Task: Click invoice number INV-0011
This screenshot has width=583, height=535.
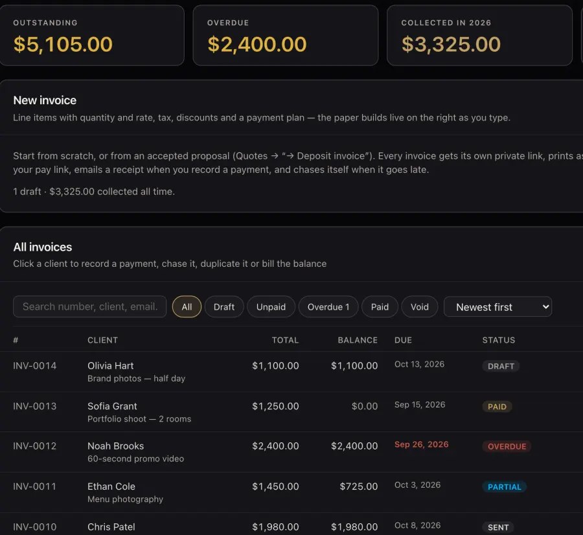Action: 34,486
